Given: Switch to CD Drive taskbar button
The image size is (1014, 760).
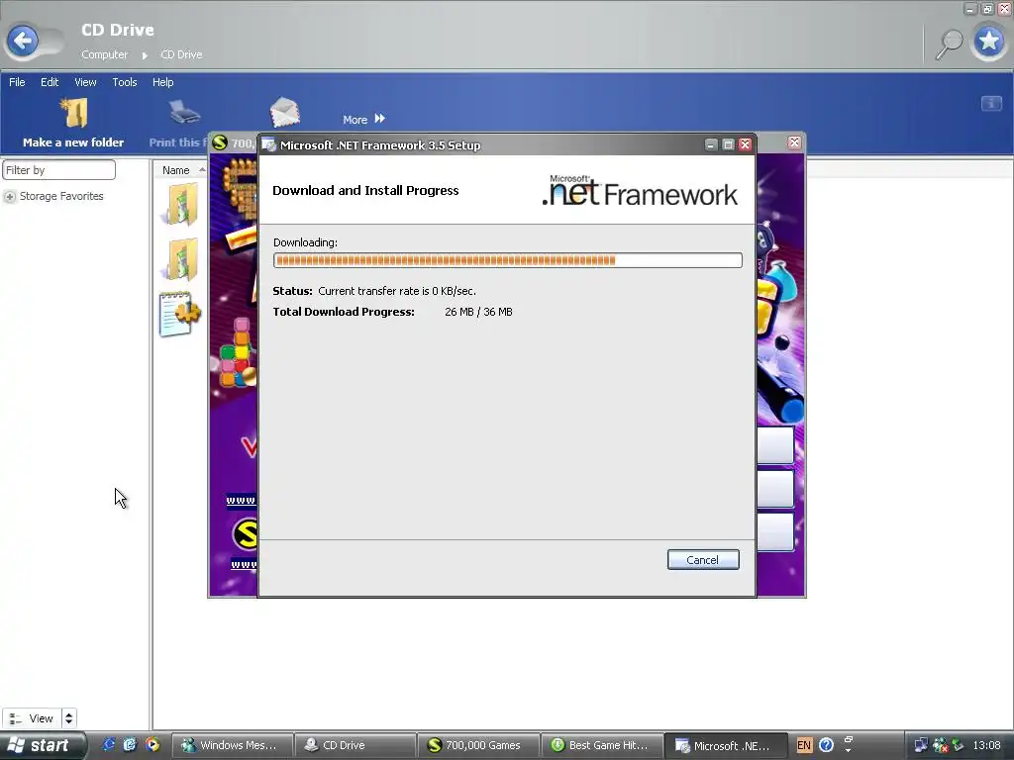Looking at the screenshot, I should pos(355,745).
